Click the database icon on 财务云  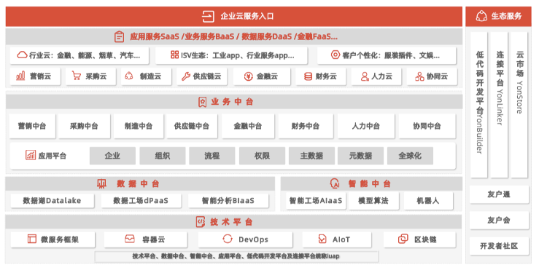pyautogui.click(x=308, y=76)
